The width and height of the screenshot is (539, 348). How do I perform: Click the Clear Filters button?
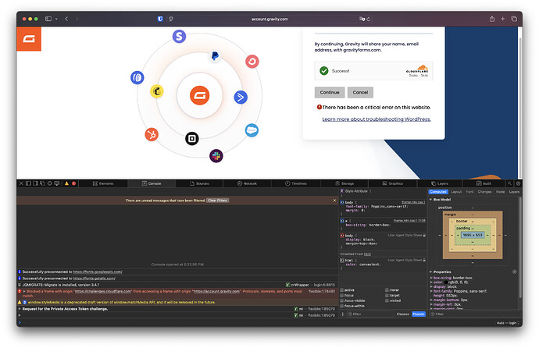pos(217,201)
